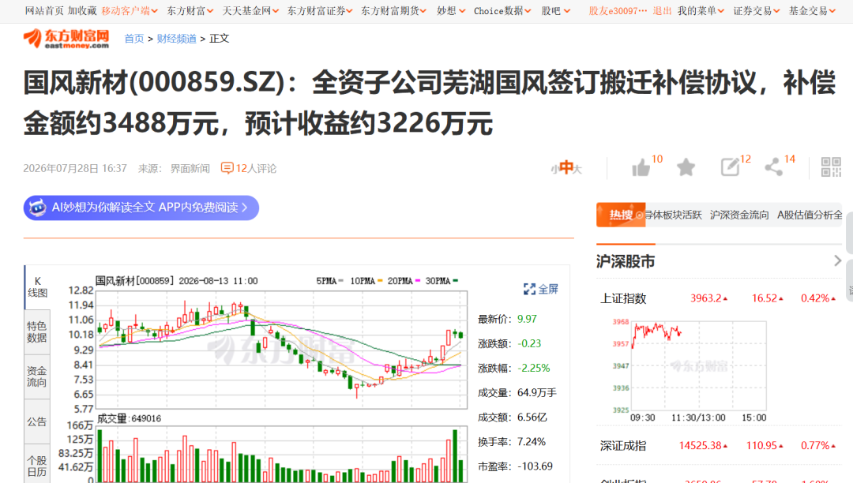Open 东方财富期货 dropdown menu
Screen dimensions: 853x483
click(x=393, y=11)
